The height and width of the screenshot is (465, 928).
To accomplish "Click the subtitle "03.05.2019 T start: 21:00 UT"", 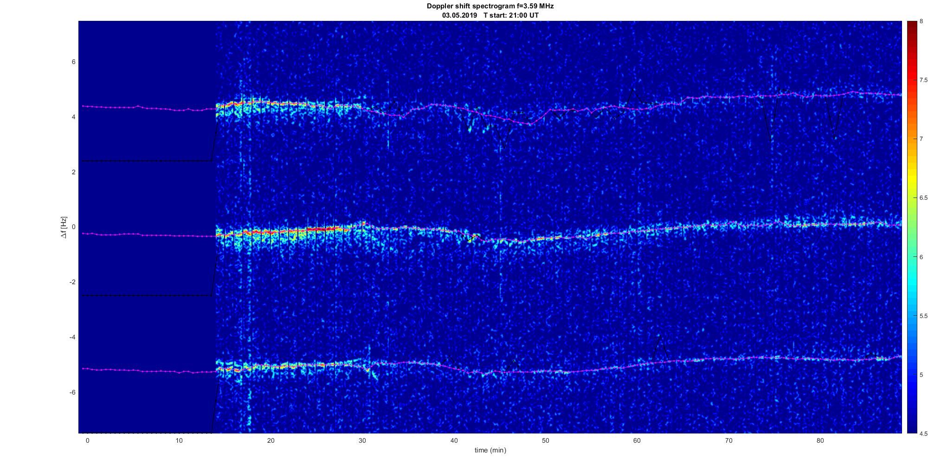I will point(490,15).
